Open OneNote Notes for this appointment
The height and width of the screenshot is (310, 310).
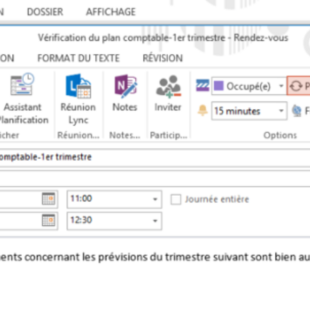[x=125, y=94]
